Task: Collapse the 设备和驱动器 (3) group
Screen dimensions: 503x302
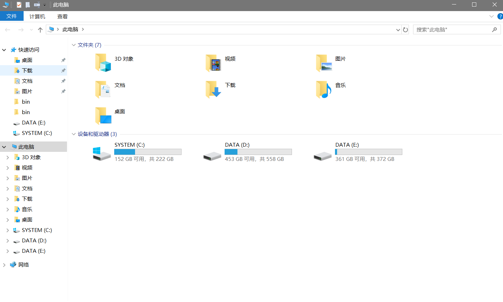Action: [74, 134]
